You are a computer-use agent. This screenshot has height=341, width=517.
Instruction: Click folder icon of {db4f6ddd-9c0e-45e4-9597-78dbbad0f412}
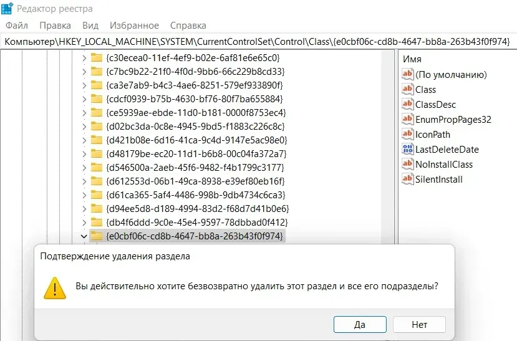point(97,222)
